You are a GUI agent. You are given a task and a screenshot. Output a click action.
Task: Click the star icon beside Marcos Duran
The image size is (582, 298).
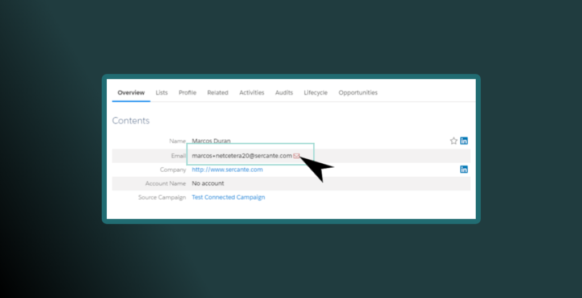(x=454, y=141)
